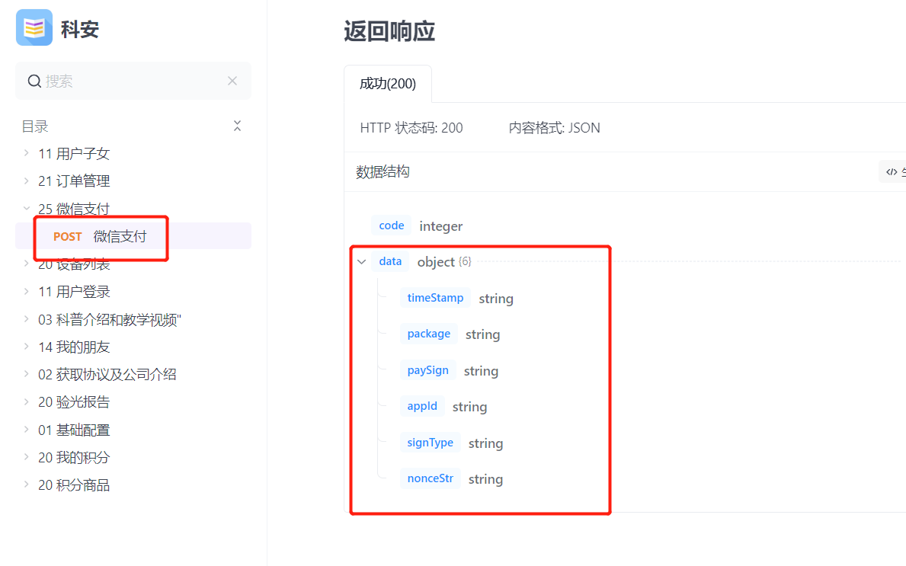Click the code field tag
906x566 pixels.
pos(391,225)
